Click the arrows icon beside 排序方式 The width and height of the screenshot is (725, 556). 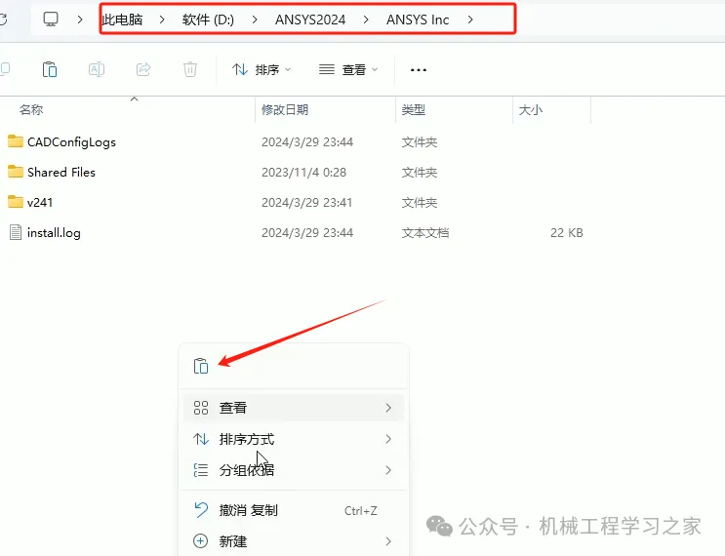(x=201, y=439)
